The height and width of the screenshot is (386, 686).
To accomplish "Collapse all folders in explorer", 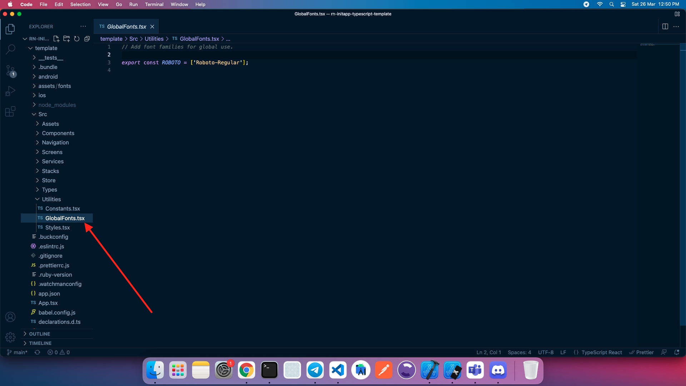I will point(87,39).
